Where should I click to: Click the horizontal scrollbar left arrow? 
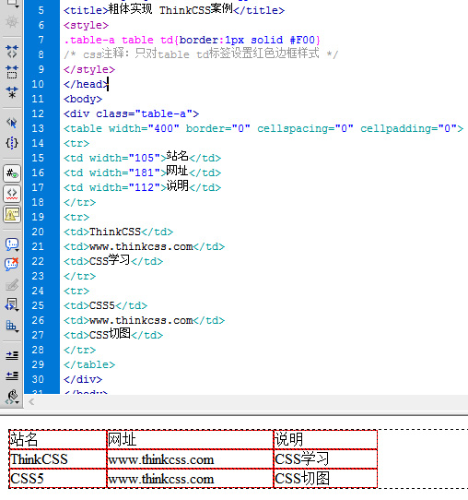(x=31, y=402)
